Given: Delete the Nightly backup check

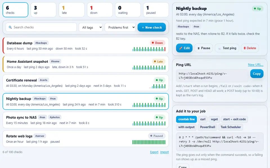Looking at the screenshot, I should tap(250, 48).
